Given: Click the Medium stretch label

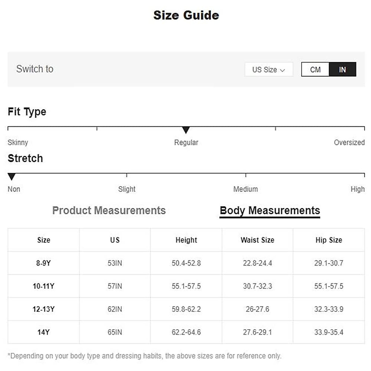Looking at the screenshot, I should [x=245, y=189].
